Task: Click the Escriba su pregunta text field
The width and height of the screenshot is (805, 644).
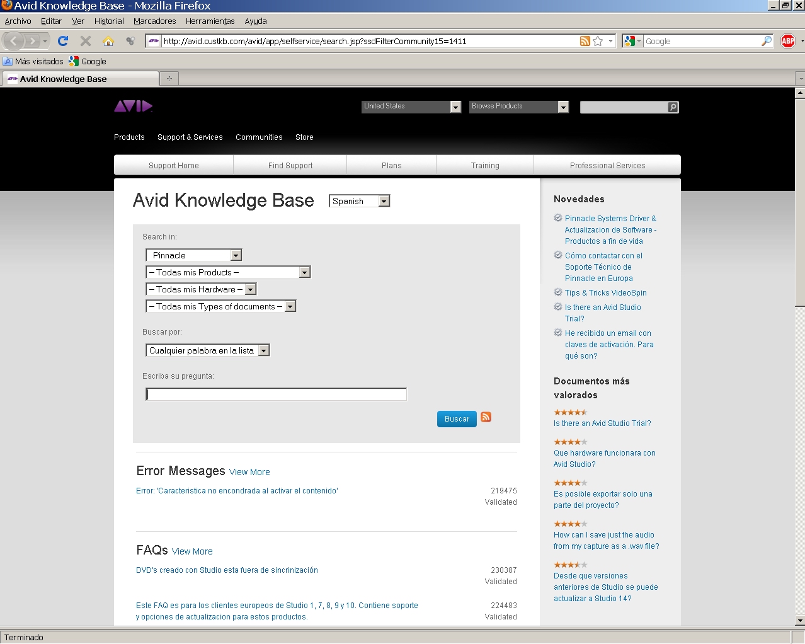Action: (276, 394)
